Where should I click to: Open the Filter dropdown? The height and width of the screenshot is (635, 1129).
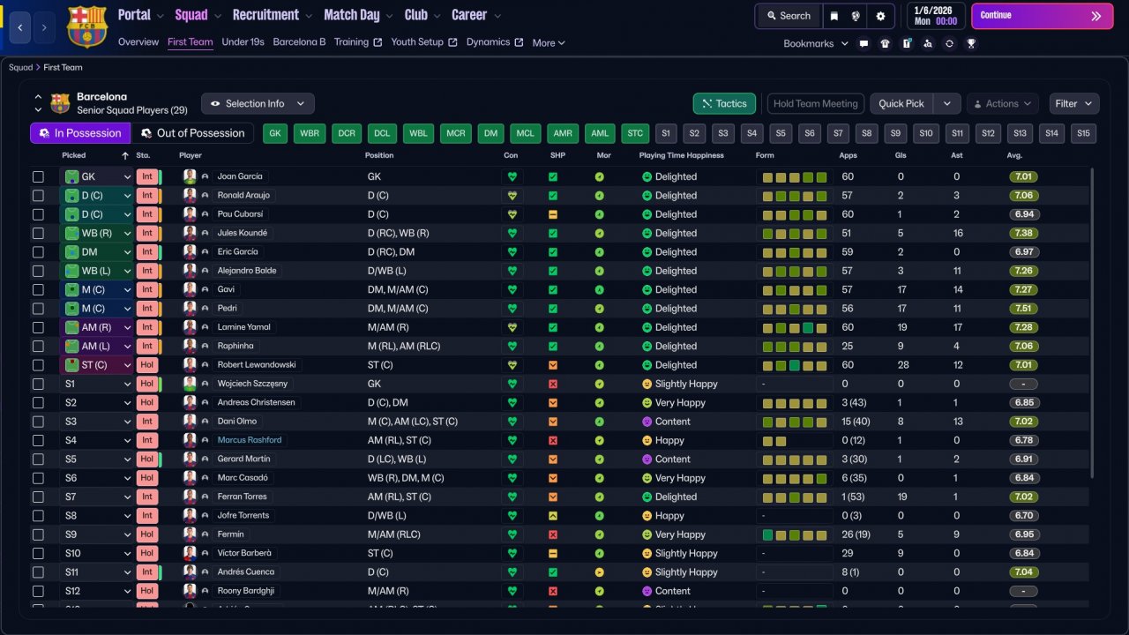tap(1074, 103)
